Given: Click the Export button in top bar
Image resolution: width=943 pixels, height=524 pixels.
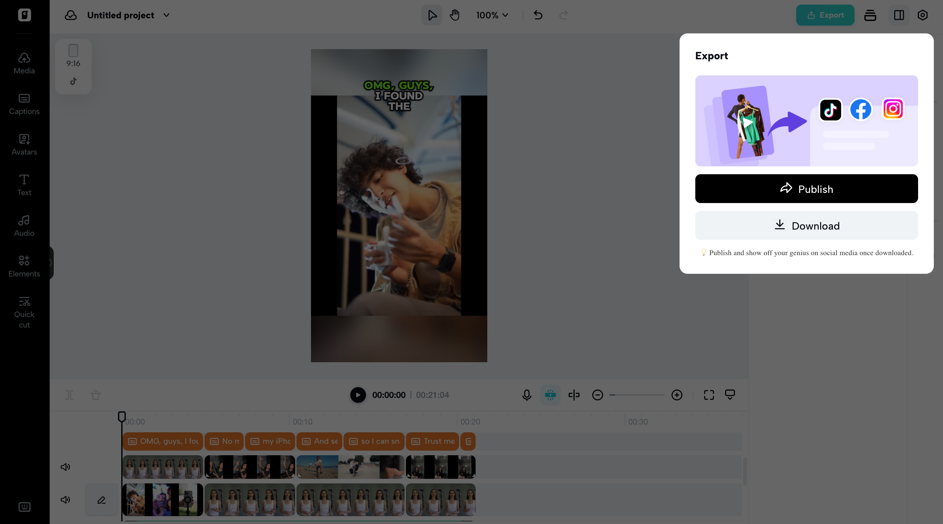Looking at the screenshot, I should click(825, 15).
